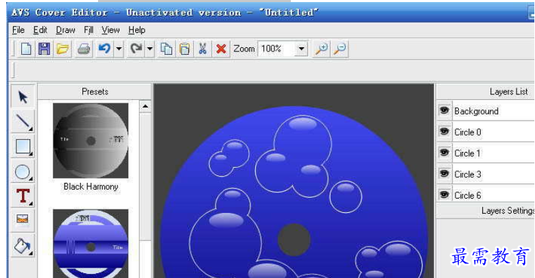Screen dimensions: 535x278
Task: Cut selection with scissors icon
Action: click(x=202, y=49)
